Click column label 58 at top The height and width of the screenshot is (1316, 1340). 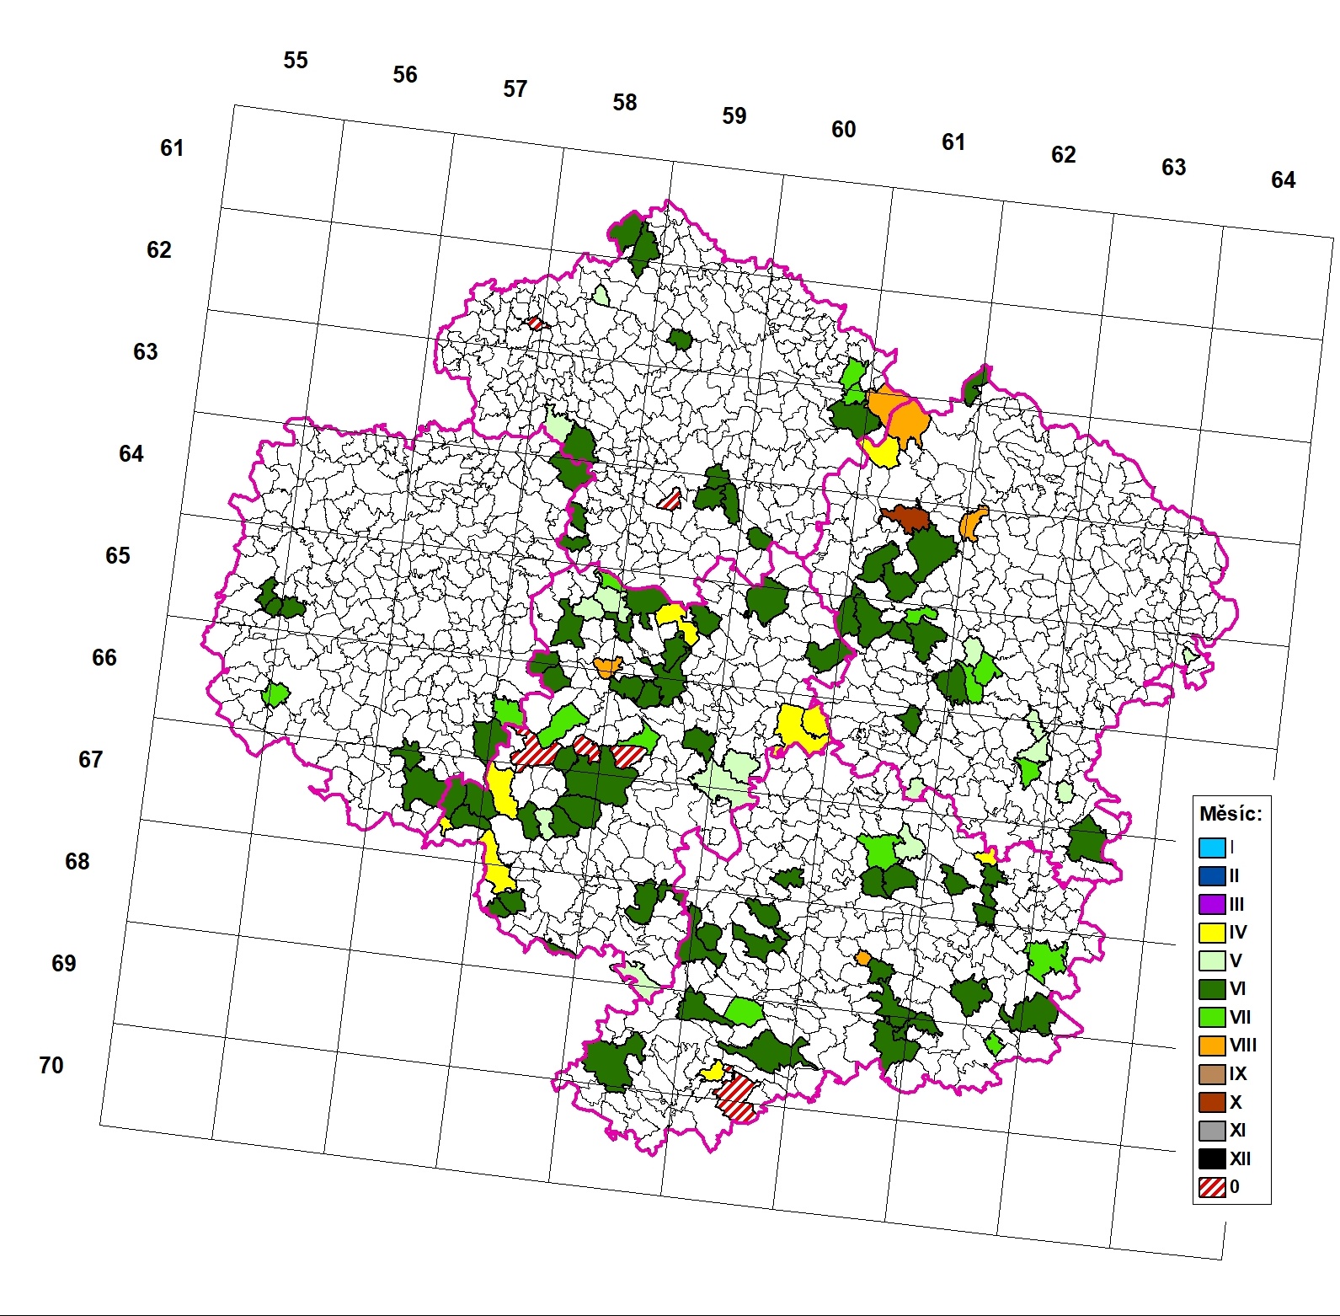(625, 103)
